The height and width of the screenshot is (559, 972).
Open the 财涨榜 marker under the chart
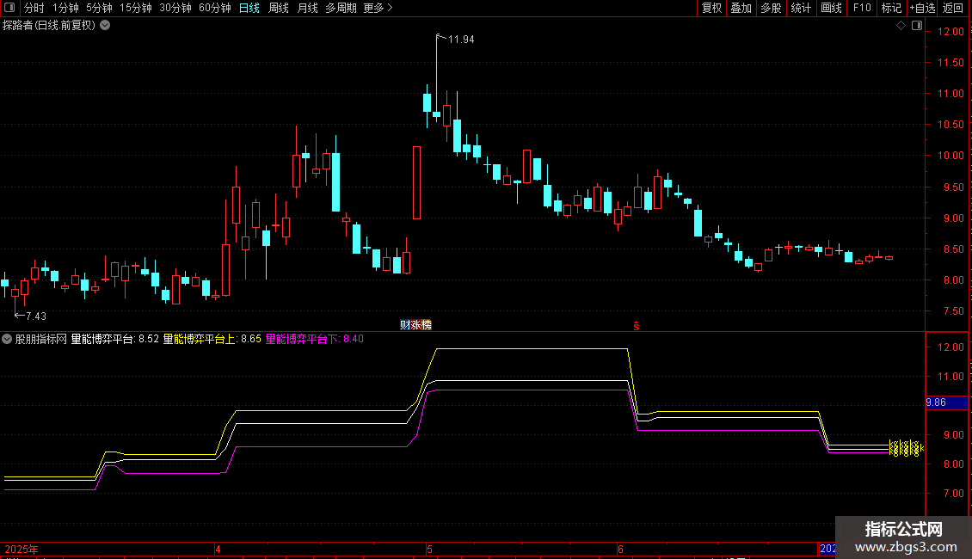pos(415,325)
